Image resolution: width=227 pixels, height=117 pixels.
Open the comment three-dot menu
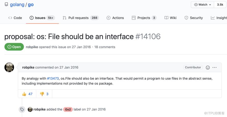tap(215, 68)
